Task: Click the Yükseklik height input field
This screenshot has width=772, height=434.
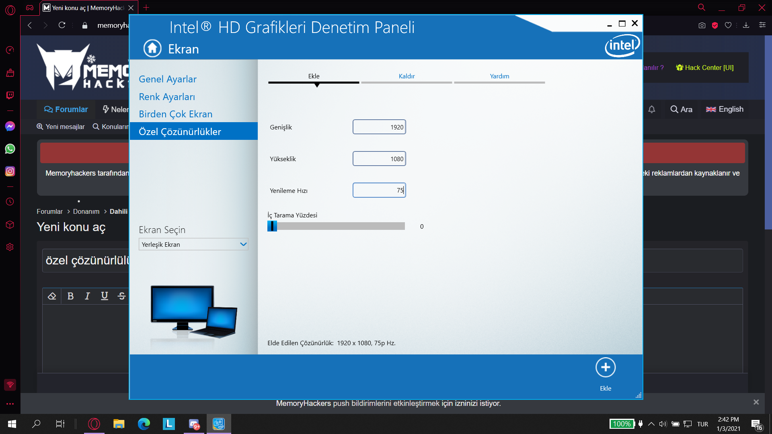Action: (379, 159)
